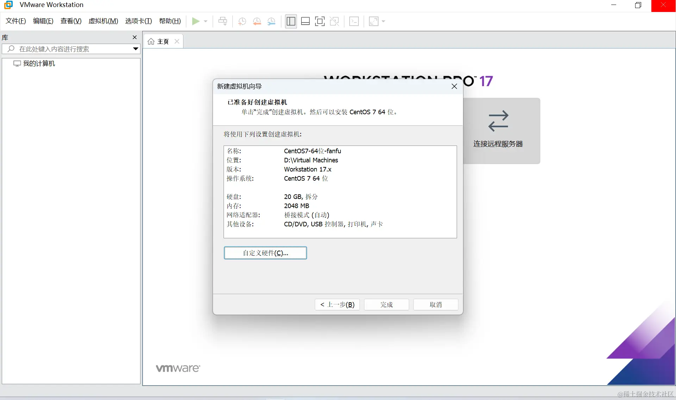Select 我的计算机 in the library tree

pyautogui.click(x=39, y=64)
